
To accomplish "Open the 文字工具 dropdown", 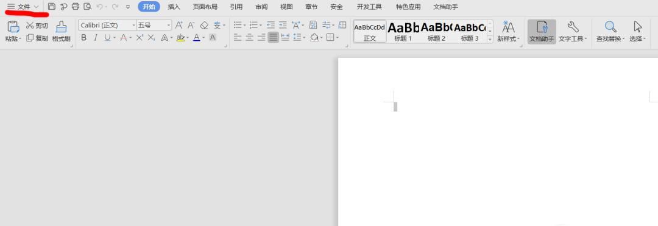I will click(x=573, y=32).
